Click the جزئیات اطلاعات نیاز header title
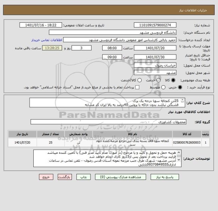The image size is (218, 211). 193,10
